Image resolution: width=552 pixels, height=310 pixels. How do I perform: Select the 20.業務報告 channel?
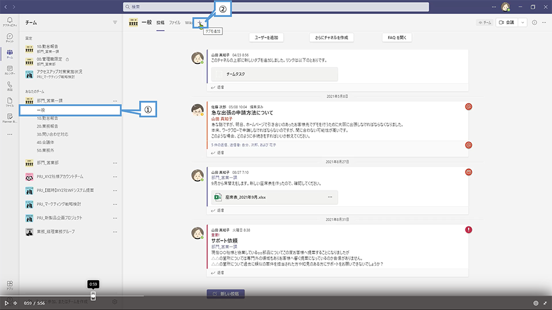point(47,126)
